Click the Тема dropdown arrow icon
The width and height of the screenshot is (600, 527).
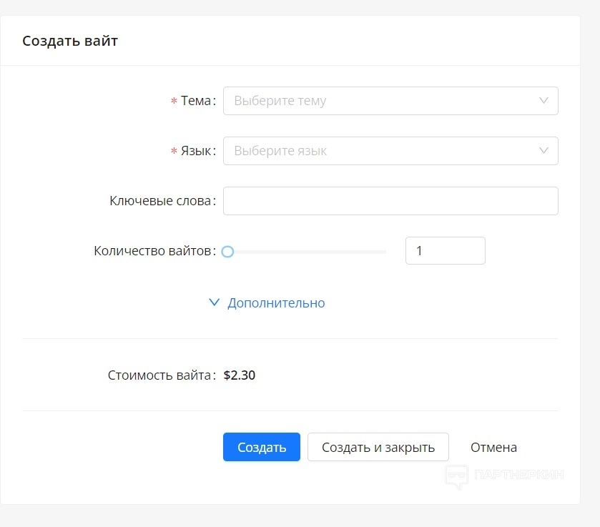point(544,101)
